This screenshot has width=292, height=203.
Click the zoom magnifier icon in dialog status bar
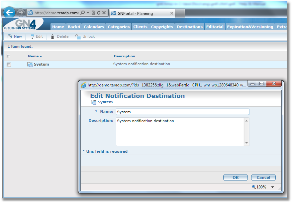(254, 187)
